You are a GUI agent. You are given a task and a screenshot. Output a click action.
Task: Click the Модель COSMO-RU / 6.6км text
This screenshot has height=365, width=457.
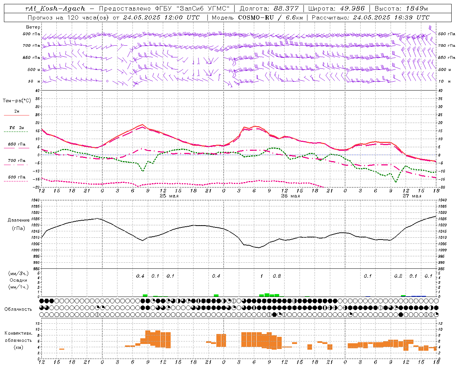[x=257, y=17]
